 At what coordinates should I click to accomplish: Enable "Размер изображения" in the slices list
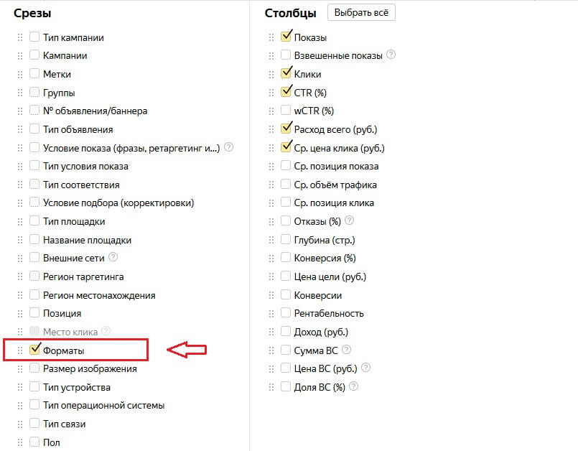34,368
